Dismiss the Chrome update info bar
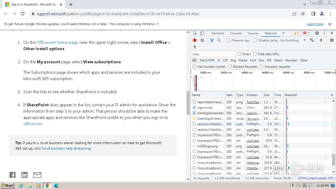 330,24
